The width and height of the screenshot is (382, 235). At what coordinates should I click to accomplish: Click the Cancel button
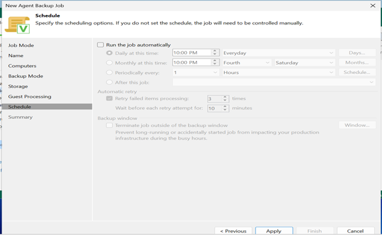tap(356, 231)
